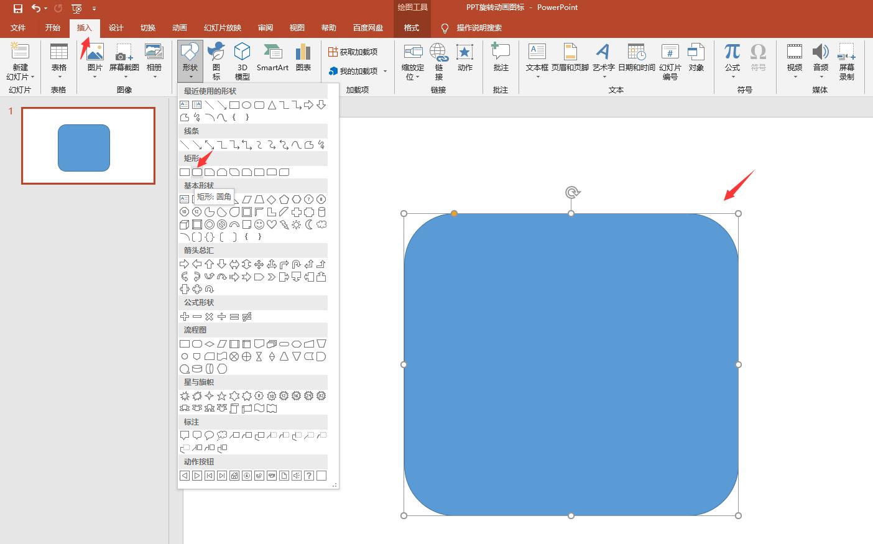Switch to the Design (设计) tab
Image resolution: width=873 pixels, height=544 pixels.
coord(116,28)
